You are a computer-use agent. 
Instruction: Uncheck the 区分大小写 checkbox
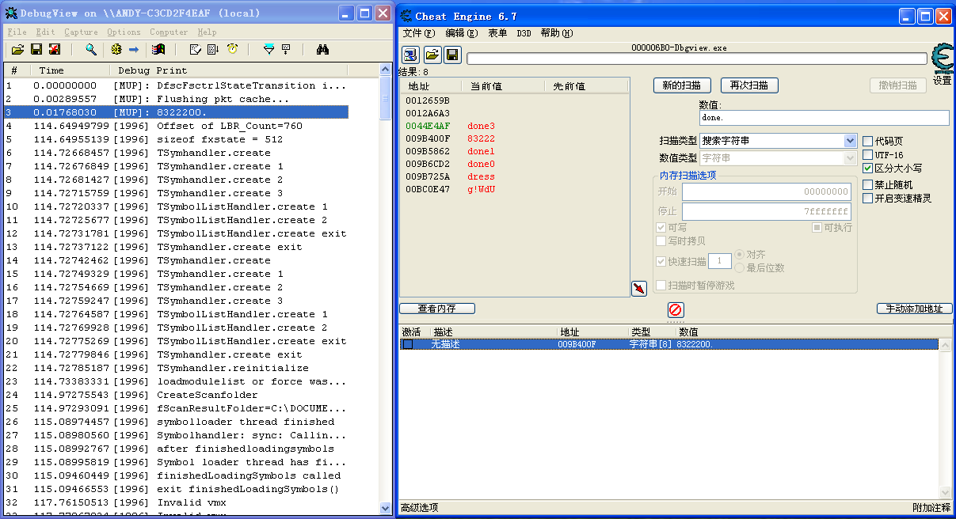coord(867,168)
